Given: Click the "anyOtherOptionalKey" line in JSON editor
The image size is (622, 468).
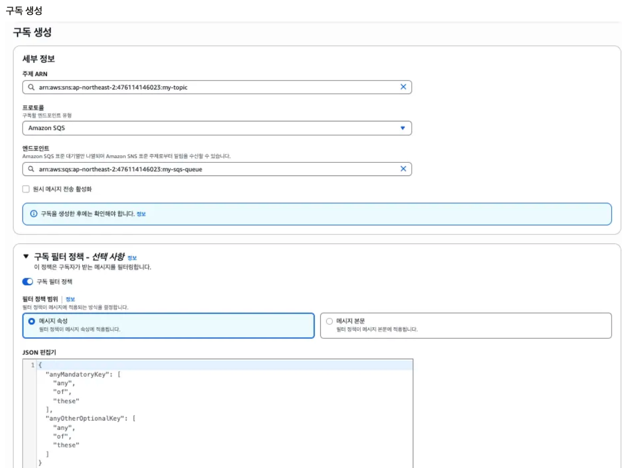Looking at the screenshot, I should click(x=91, y=418).
